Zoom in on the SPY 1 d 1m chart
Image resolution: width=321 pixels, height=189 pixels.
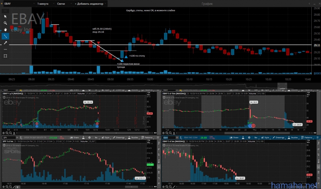tap(7, 187)
